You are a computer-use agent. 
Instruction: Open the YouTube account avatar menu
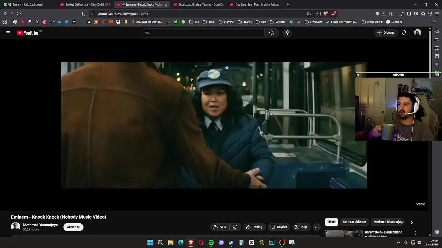417,33
